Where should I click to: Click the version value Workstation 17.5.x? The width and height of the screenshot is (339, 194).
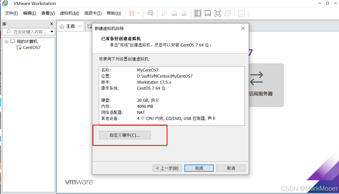pos(154,82)
